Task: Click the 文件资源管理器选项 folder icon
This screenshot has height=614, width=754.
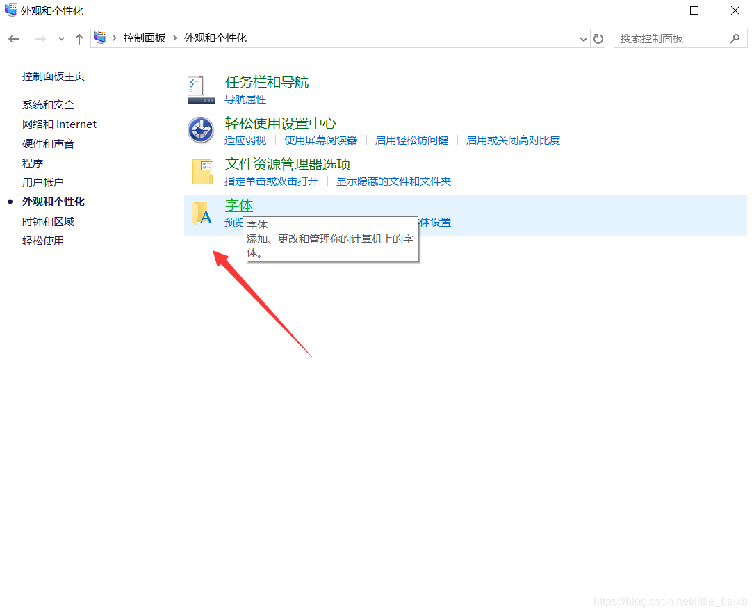Action: (x=202, y=172)
